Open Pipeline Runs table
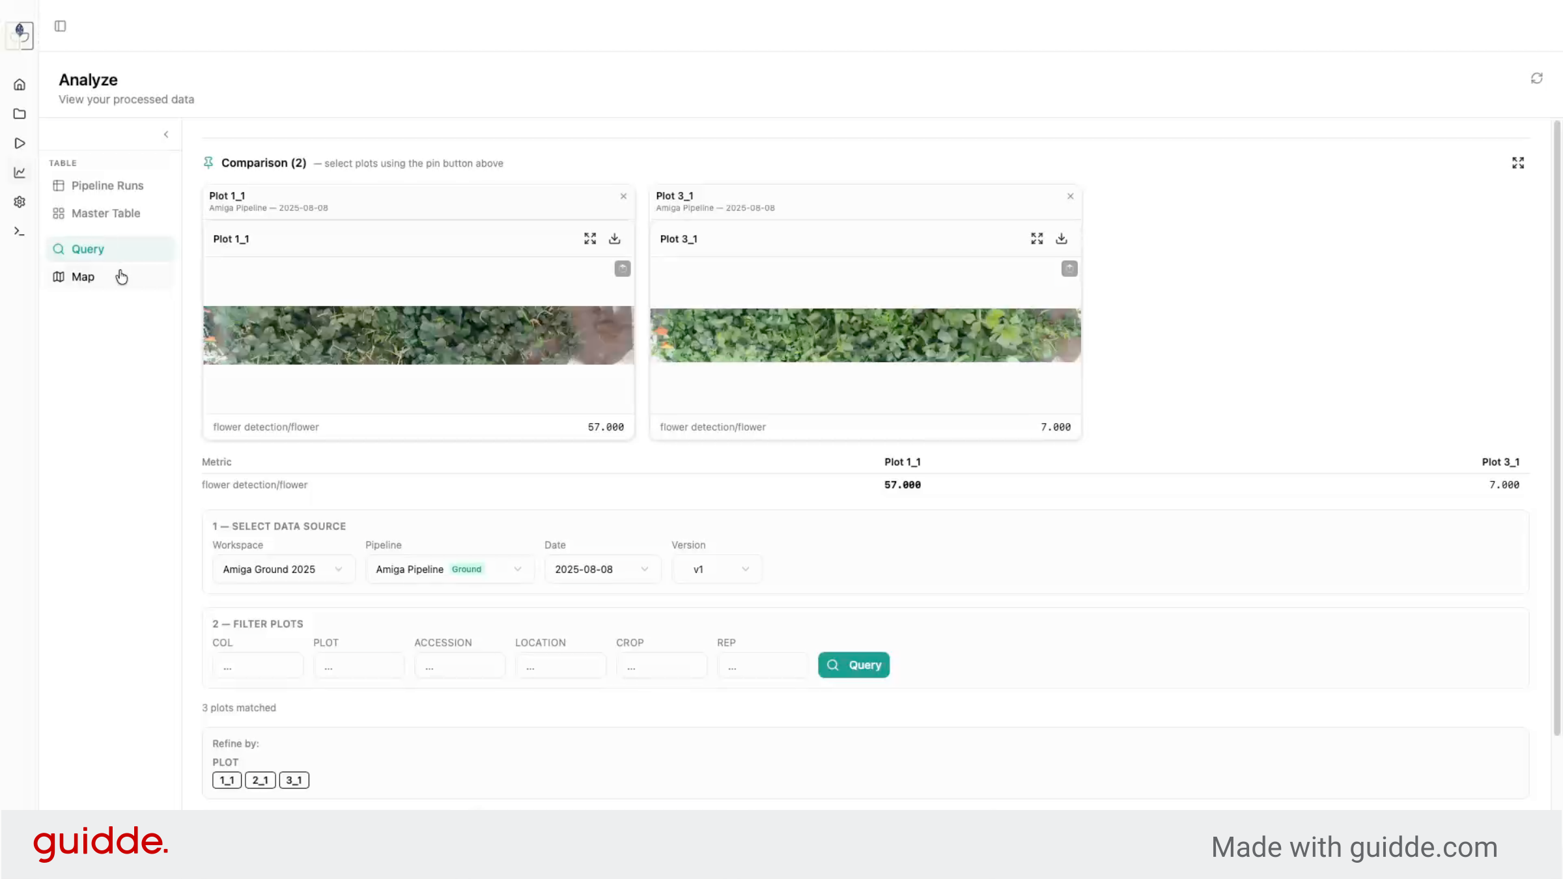Image resolution: width=1563 pixels, height=879 pixels. tap(111, 186)
